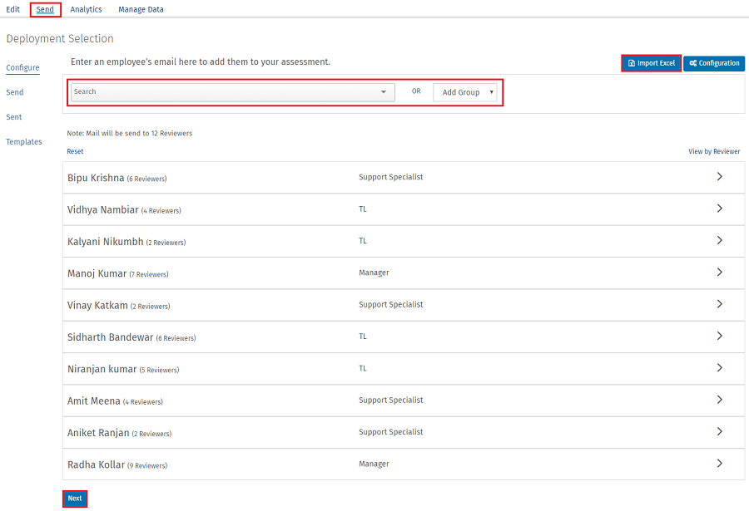The width and height of the screenshot is (749, 511).
Task: Switch to the Send tab
Action: pos(45,9)
